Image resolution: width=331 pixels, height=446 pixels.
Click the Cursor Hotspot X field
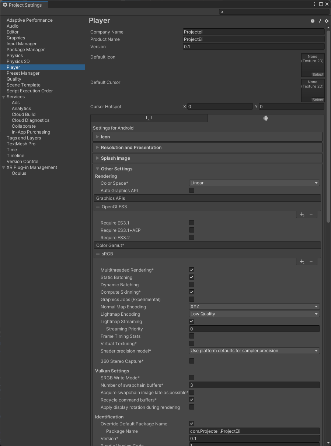coord(220,107)
